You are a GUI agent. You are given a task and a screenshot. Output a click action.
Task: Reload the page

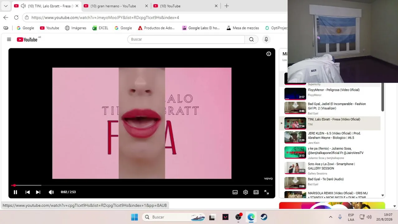click(16, 17)
